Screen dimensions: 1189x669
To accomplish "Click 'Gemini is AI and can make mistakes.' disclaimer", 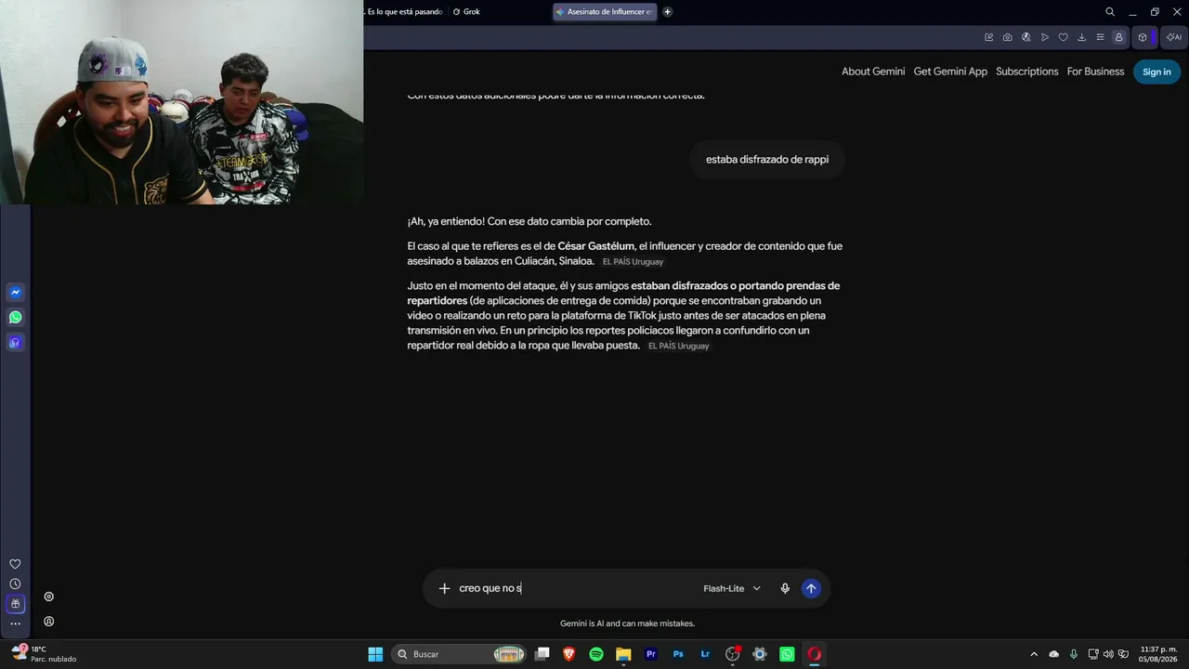I will click(x=628, y=623).
